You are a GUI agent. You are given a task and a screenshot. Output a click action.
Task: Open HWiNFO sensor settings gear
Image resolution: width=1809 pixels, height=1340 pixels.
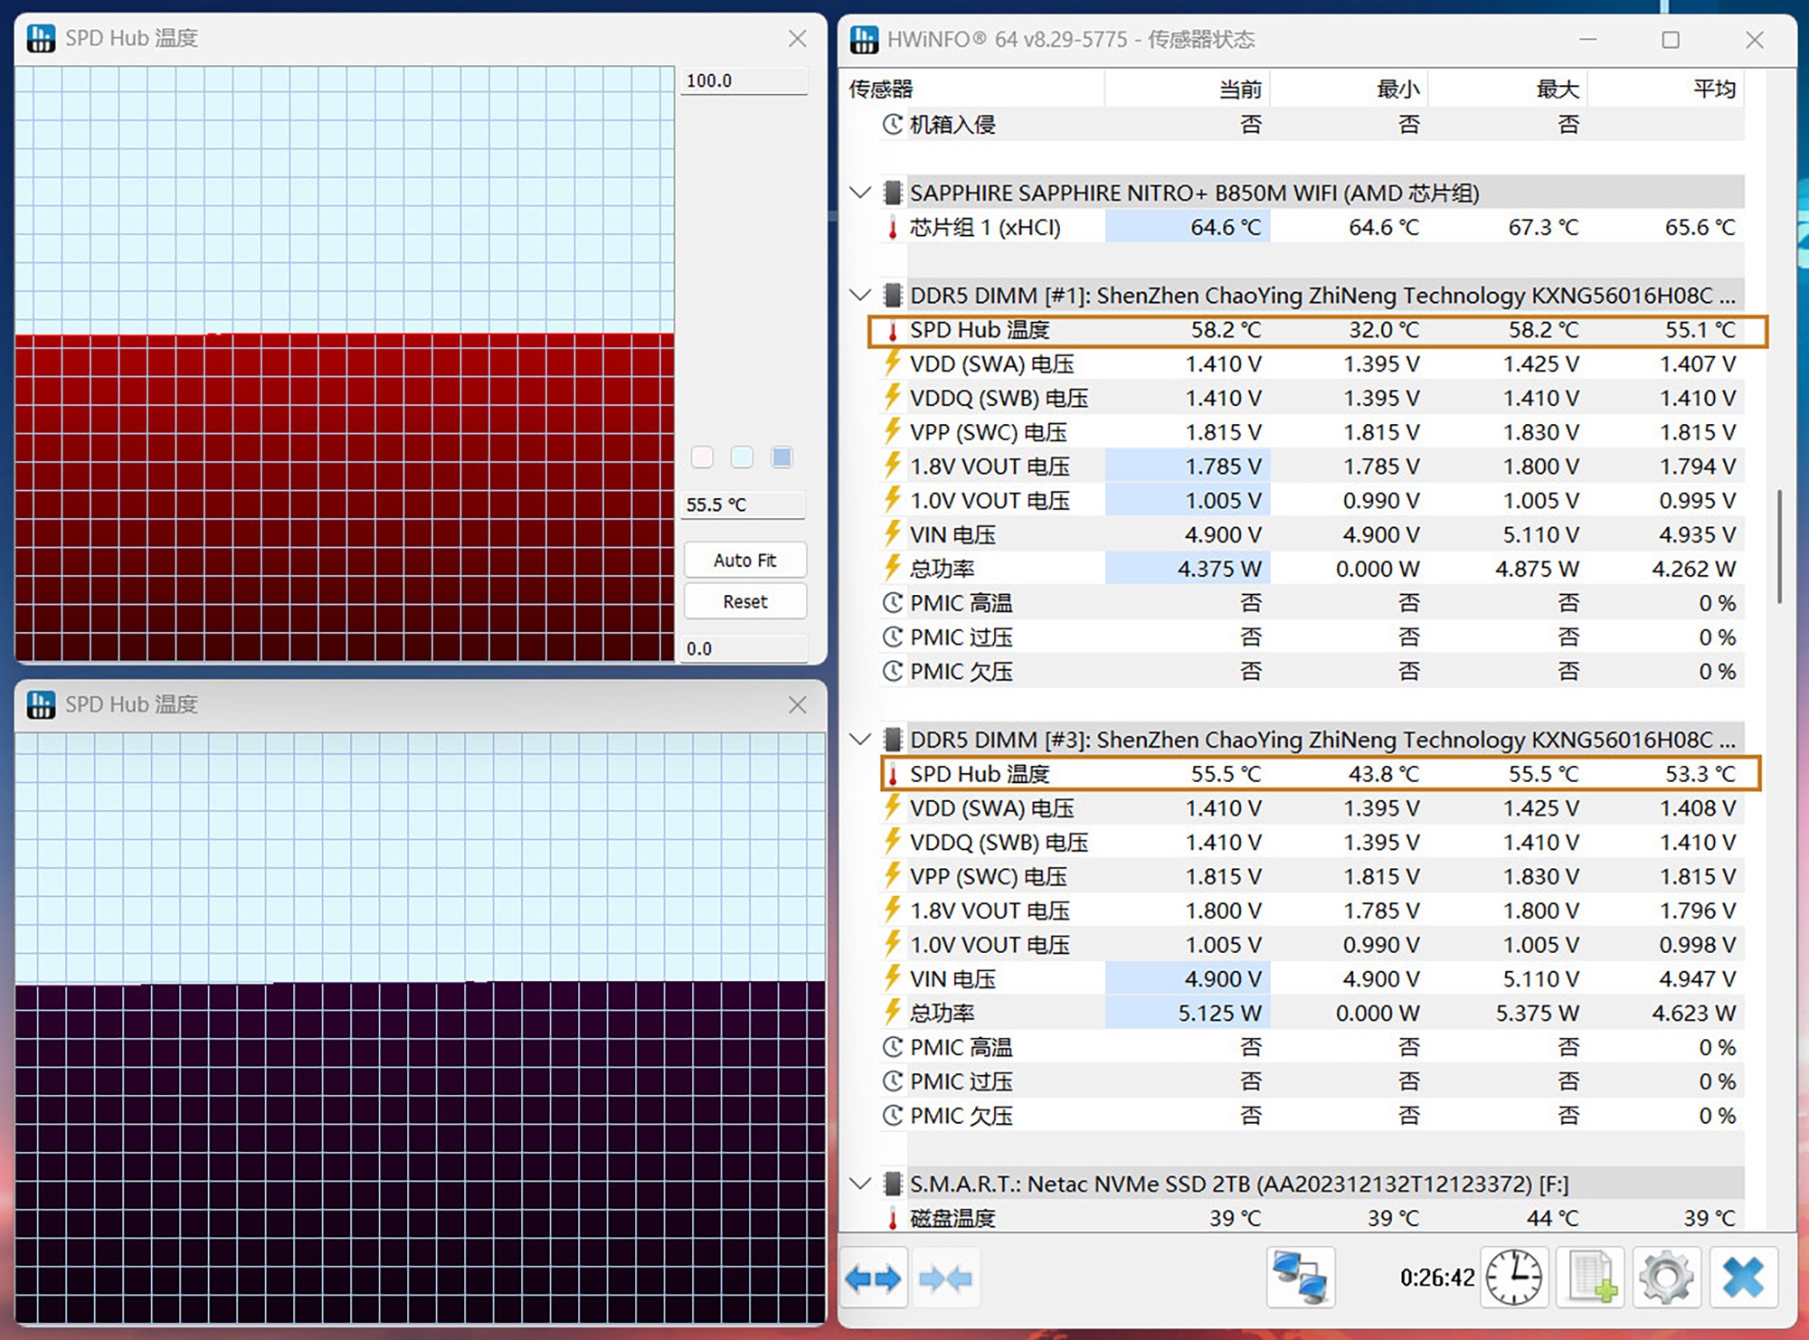1666,1277
